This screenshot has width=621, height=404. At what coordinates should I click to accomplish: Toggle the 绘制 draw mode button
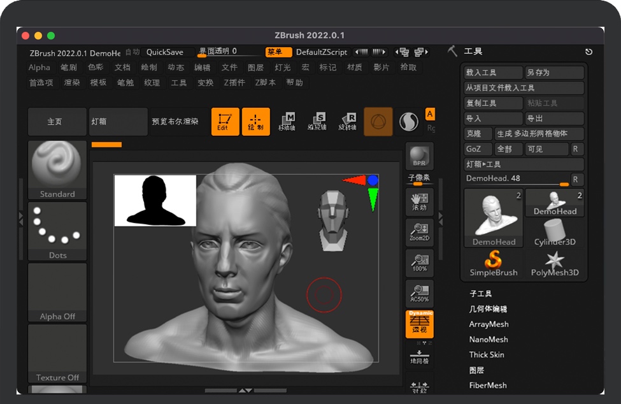tap(255, 121)
